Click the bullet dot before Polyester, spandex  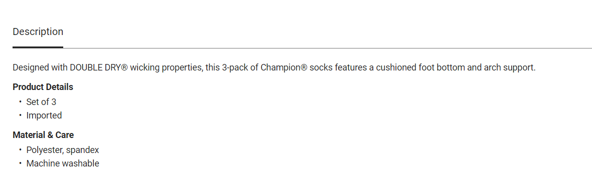20,150
